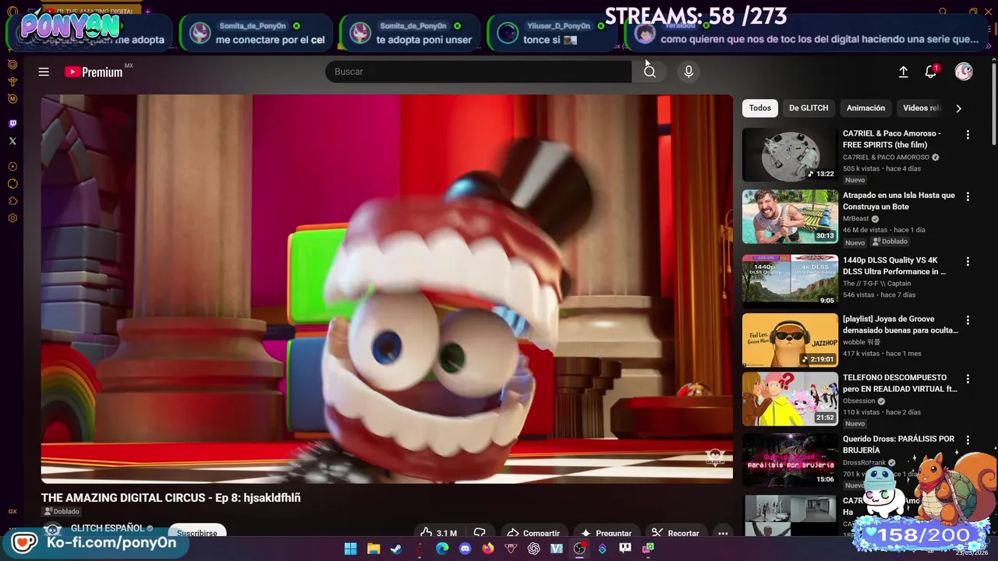Open a new browser tab with plus
Screen dimensions: 998x561
click(147, 12)
